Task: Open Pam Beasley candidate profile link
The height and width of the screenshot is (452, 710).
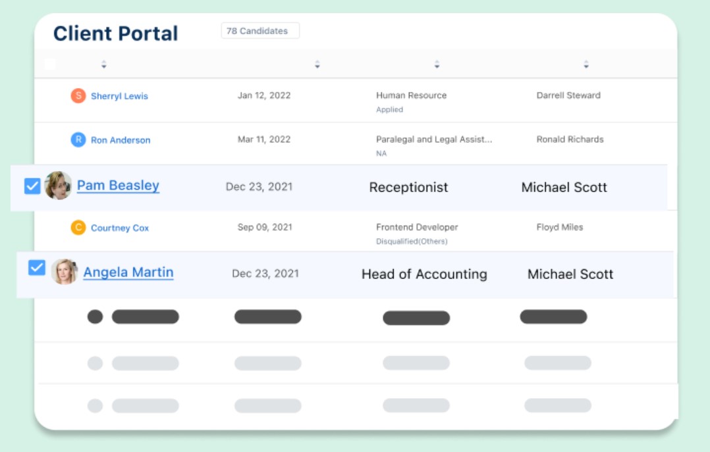Action: click(118, 186)
